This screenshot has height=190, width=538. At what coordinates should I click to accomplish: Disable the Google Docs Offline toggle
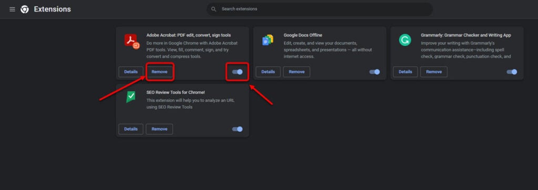tap(374, 72)
